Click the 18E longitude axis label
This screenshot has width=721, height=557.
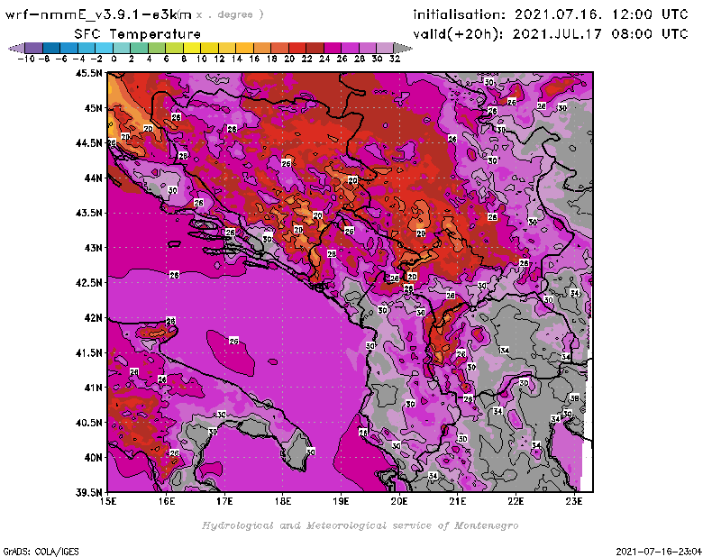pyautogui.click(x=283, y=501)
